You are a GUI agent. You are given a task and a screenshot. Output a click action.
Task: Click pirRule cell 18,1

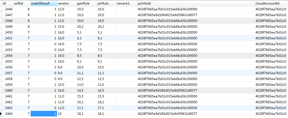click(107, 114)
